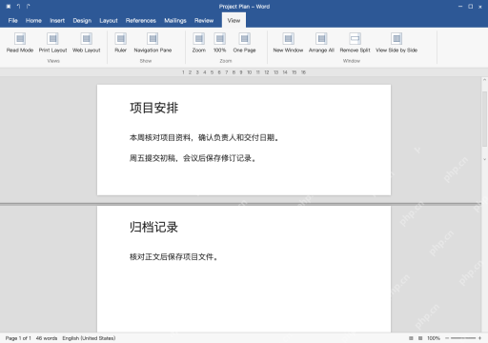
Task: Choose One Page zoom
Action: [x=244, y=43]
